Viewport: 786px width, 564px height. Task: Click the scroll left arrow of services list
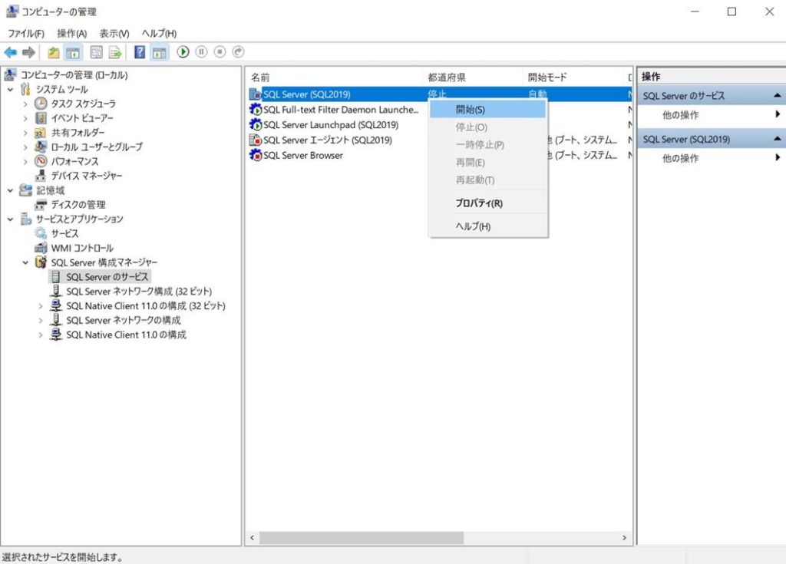(252, 537)
